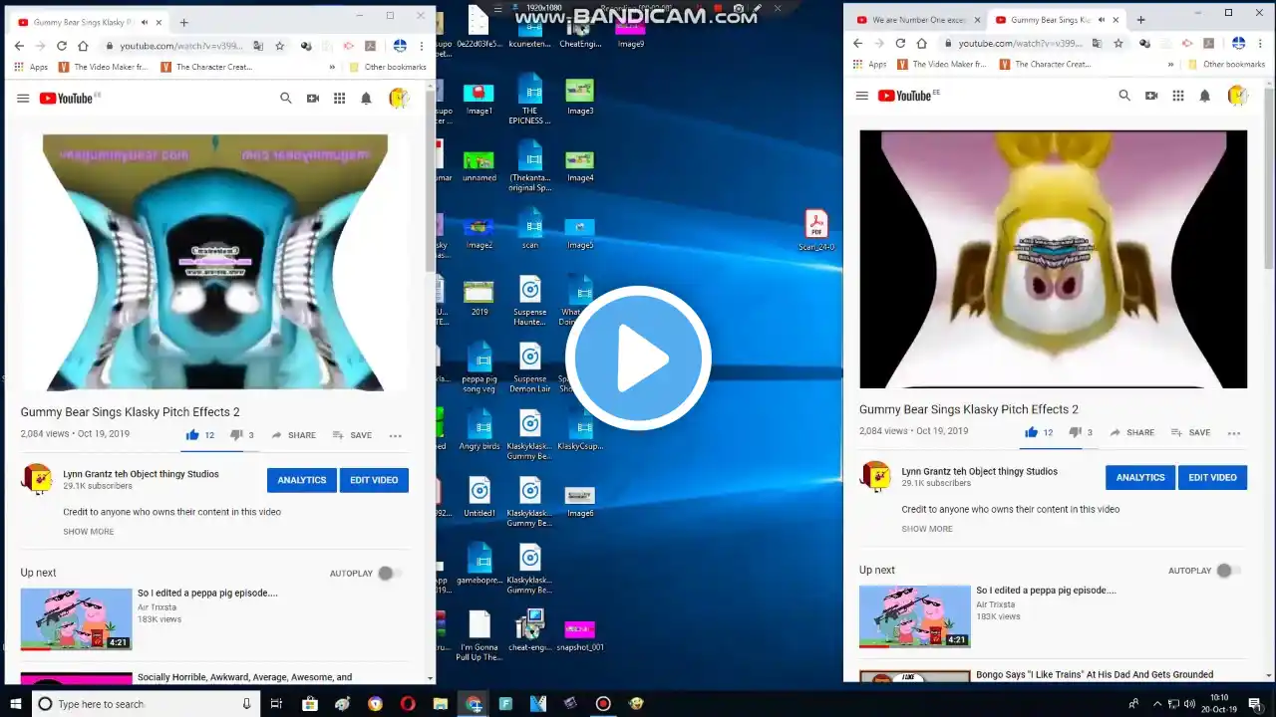Open the home page in the right Chrome window
This screenshot has width=1276, height=717.
click(922, 44)
